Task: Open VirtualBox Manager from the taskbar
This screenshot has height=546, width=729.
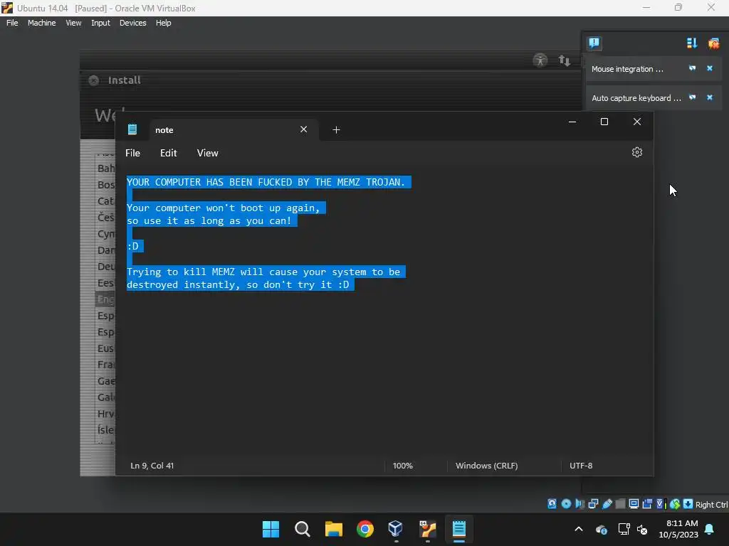Action: (396, 529)
